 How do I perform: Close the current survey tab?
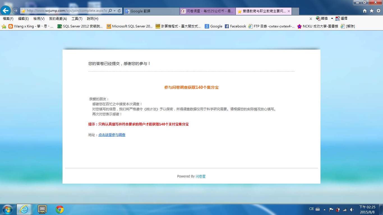289,11
